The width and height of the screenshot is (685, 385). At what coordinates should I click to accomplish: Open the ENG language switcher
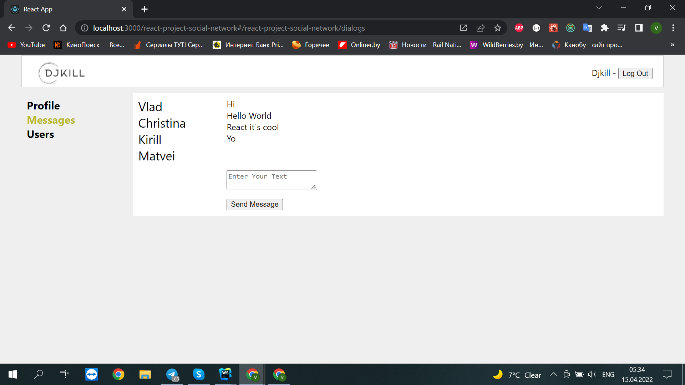point(608,374)
